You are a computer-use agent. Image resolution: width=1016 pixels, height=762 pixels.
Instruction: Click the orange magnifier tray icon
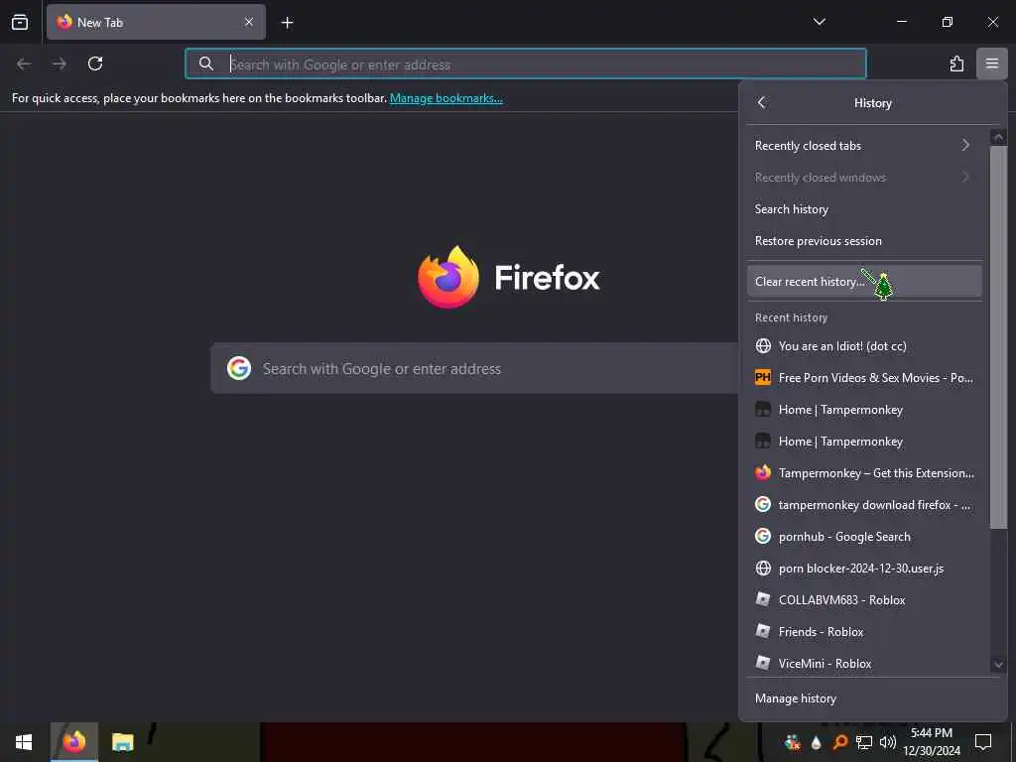(839, 742)
